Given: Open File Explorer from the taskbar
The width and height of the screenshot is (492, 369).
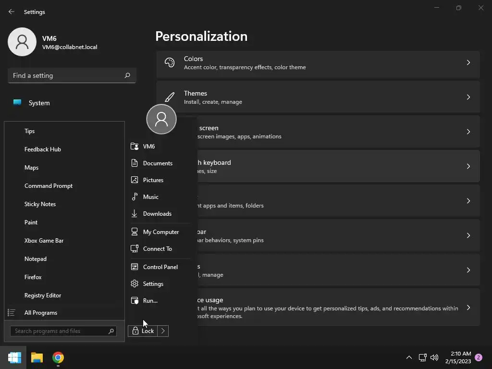Looking at the screenshot, I should tap(37, 357).
